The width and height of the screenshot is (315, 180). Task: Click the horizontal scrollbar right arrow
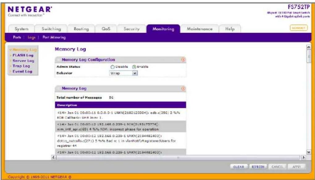[x=303, y=157]
